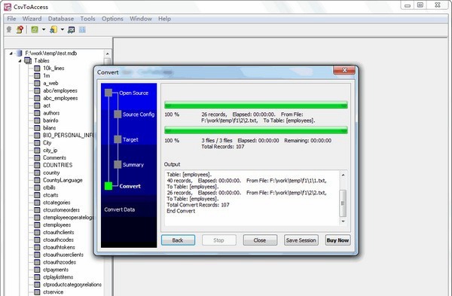
Task: Click the disconnect database toolbar icon
Action: (20, 29)
